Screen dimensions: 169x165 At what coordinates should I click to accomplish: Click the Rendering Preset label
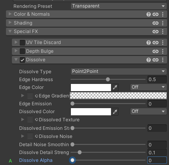33,6
